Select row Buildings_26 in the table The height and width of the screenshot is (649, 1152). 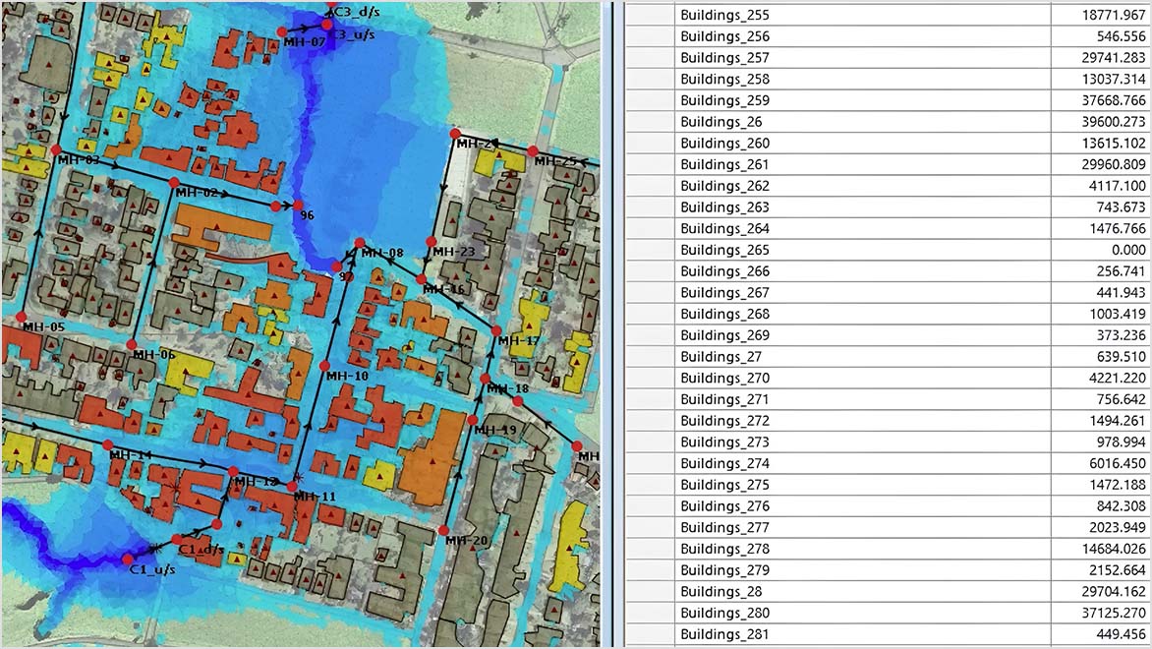point(889,121)
